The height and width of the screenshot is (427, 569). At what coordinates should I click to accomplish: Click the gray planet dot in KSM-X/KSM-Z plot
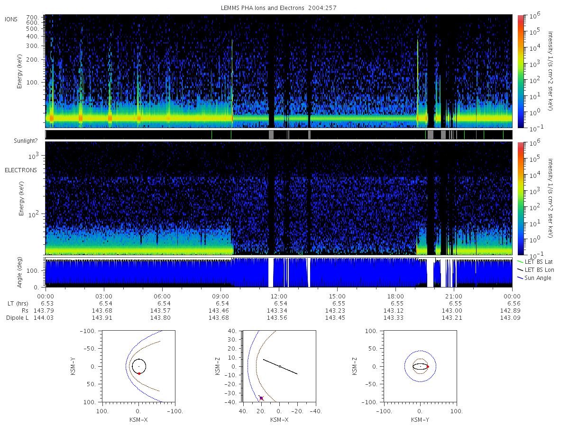point(280,367)
